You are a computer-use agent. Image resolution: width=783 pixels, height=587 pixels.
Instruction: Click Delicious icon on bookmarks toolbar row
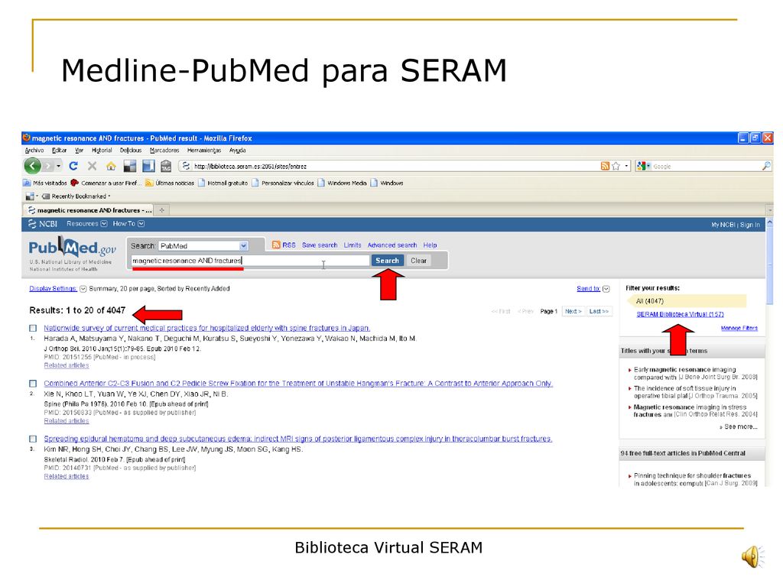[x=30, y=196]
